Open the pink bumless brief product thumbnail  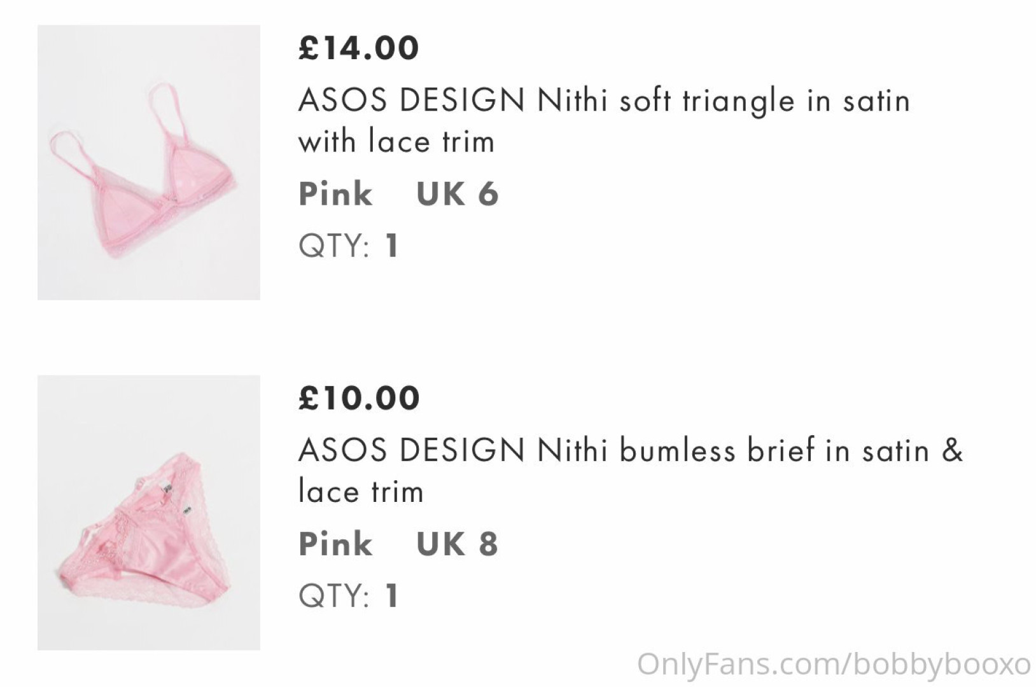(x=148, y=512)
